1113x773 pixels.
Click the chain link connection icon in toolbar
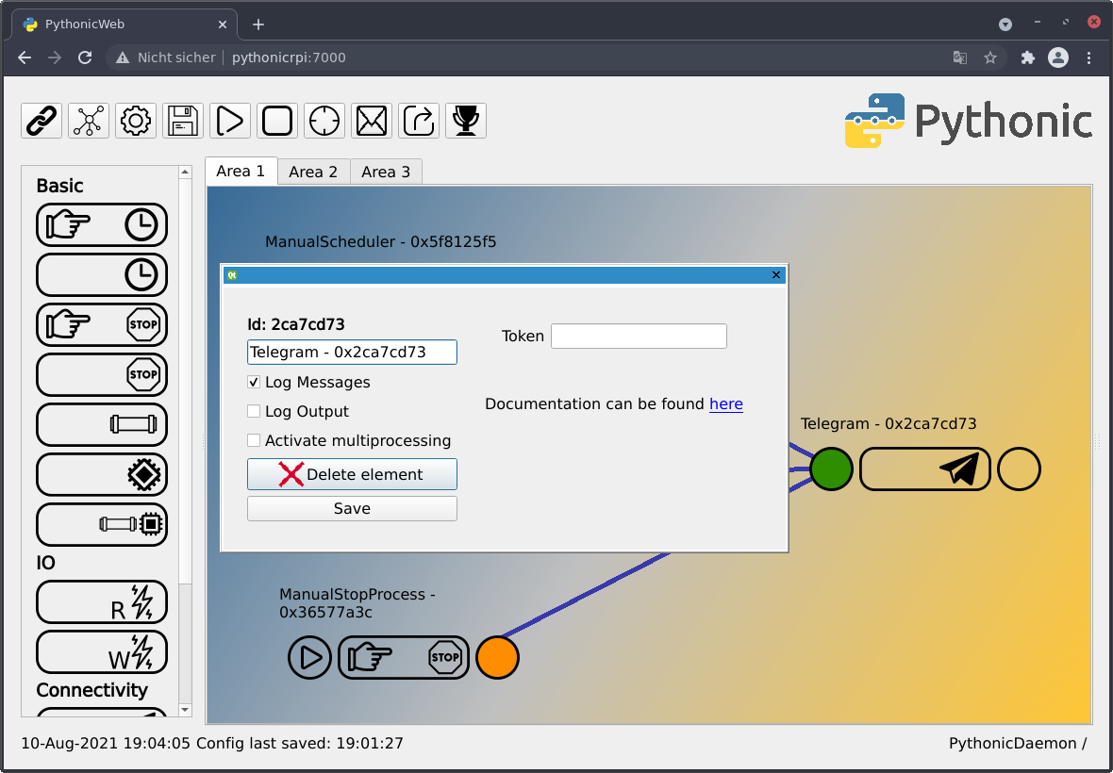pyautogui.click(x=41, y=121)
